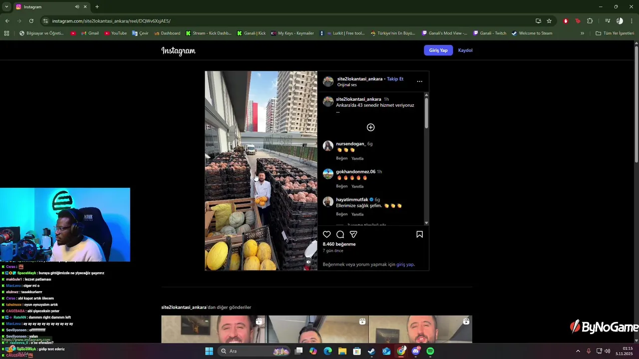Open Discord from the taskbar
639x359 pixels.
pos(416,351)
